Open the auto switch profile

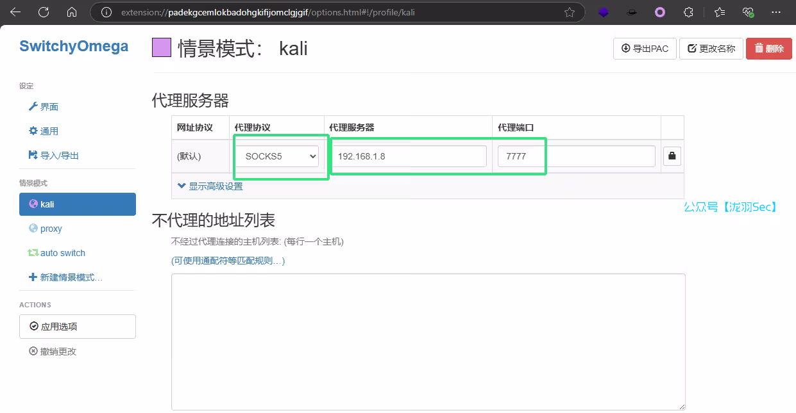(x=62, y=253)
